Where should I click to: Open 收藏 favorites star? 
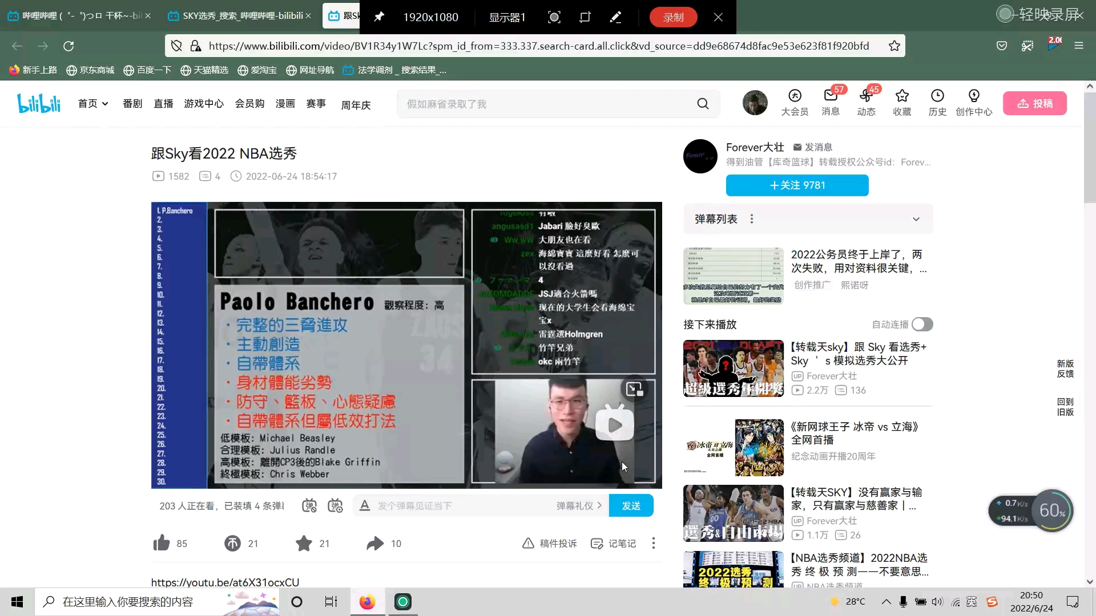902,103
